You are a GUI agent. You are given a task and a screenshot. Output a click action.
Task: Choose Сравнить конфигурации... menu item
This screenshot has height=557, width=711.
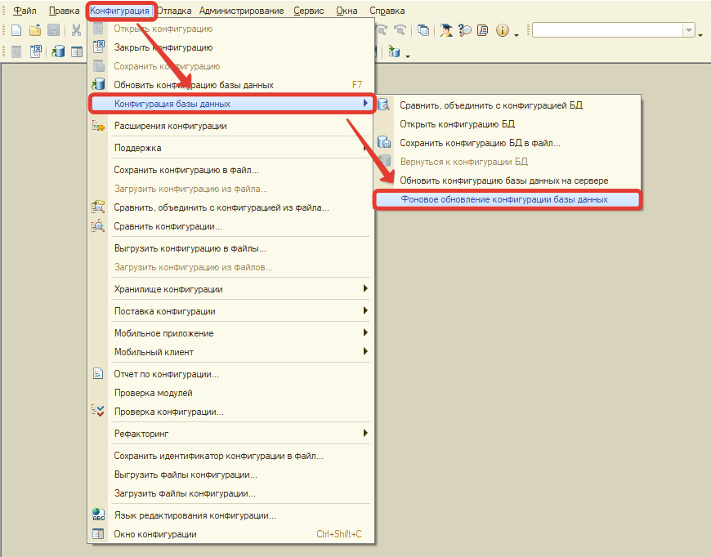231,226
